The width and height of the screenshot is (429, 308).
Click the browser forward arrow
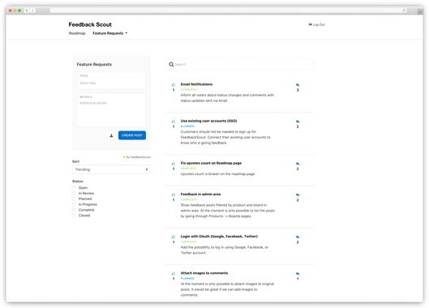point(32,11)
